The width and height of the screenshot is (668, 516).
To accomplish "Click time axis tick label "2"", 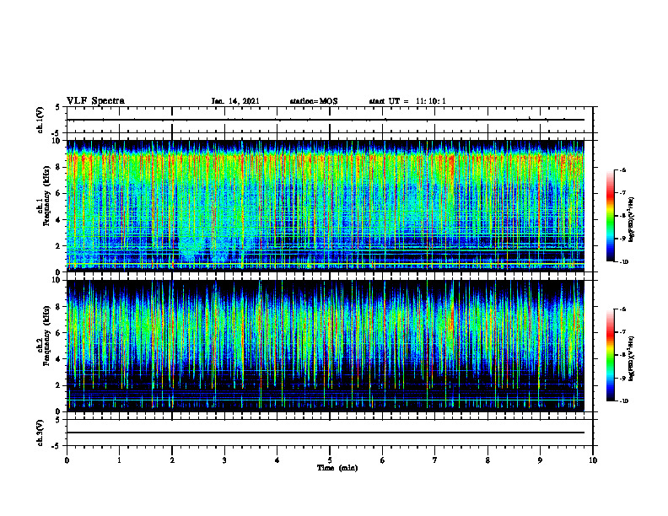I will point(172,460).
